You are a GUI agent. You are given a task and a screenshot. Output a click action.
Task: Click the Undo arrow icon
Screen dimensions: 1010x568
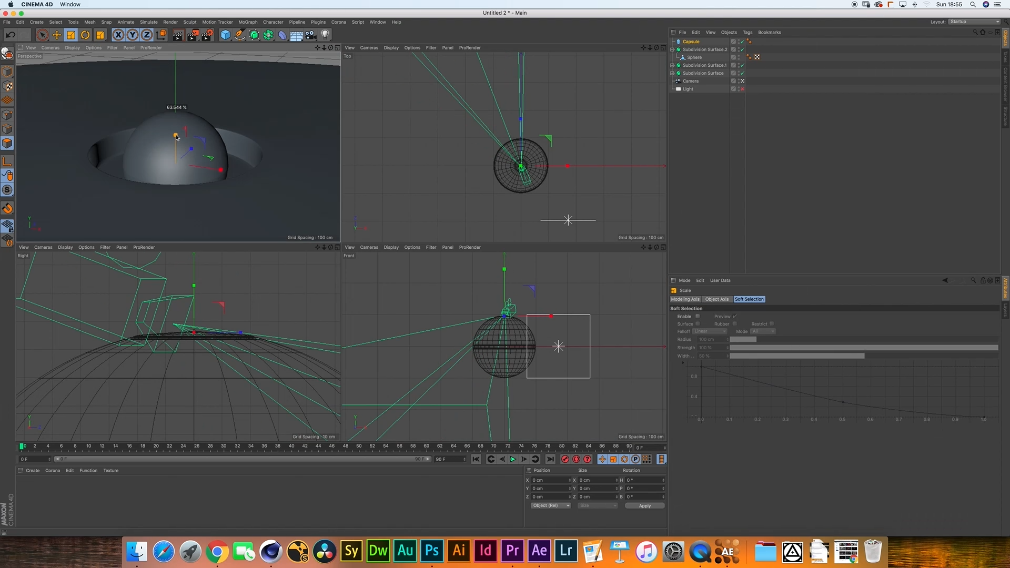tap(10, 35)
